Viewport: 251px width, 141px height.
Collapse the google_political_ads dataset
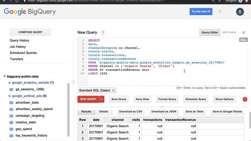click(9, 96)
